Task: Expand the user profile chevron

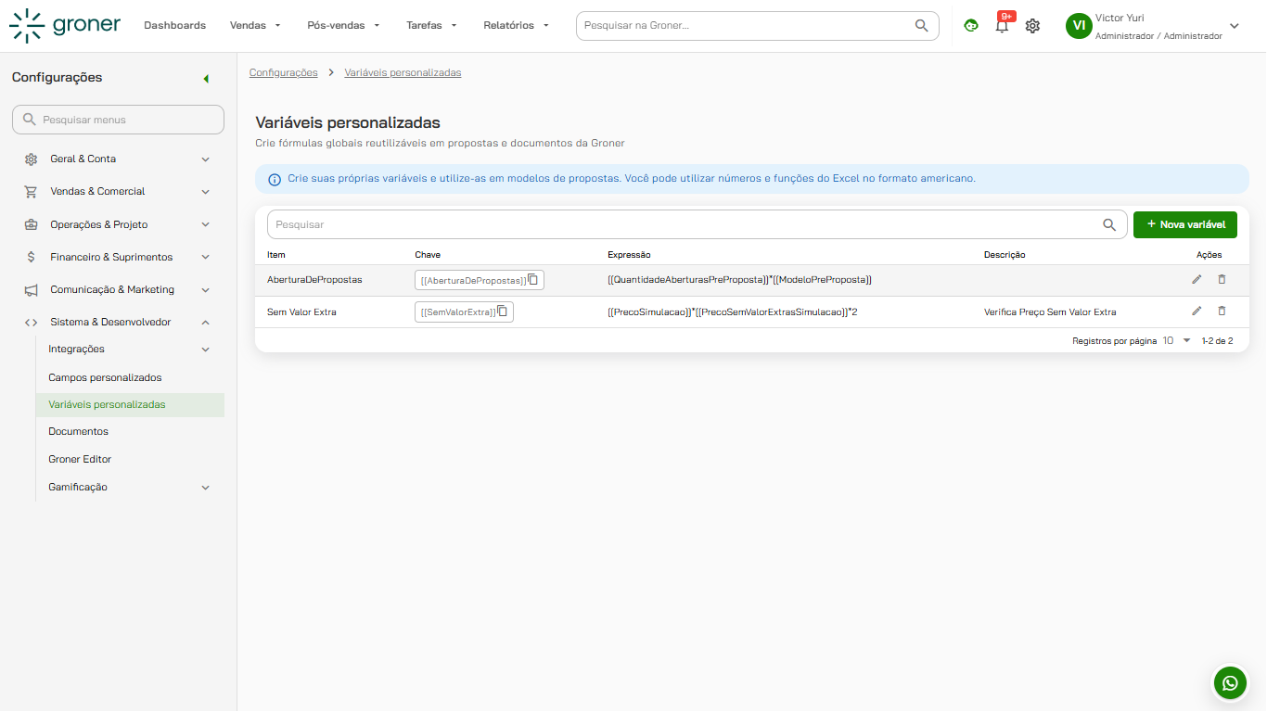Action: (x=1234, y=26)
